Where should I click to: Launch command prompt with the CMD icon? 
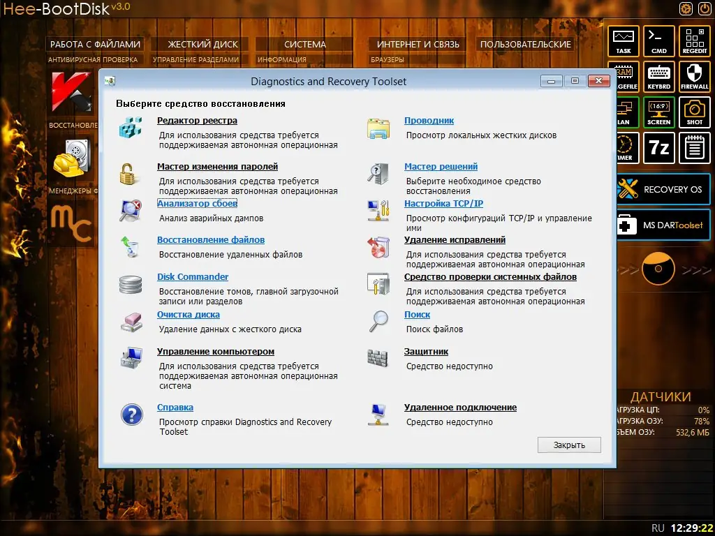click(x=658, y=41)
